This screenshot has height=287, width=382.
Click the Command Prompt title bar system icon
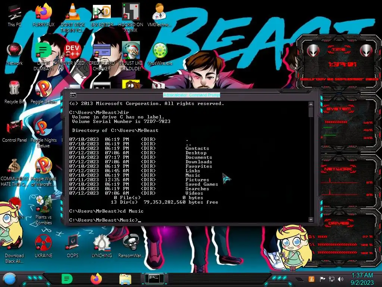pos(73,95)
